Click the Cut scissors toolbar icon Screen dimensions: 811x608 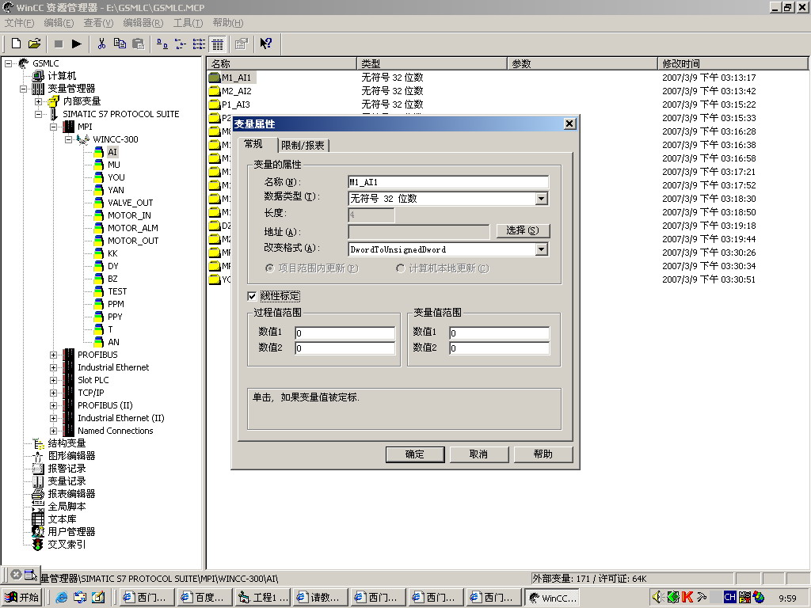[101, 44]
